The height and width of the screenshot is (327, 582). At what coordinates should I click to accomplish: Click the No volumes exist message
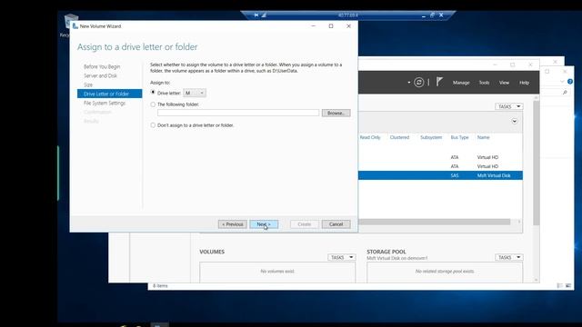click(x=277, y=272)
